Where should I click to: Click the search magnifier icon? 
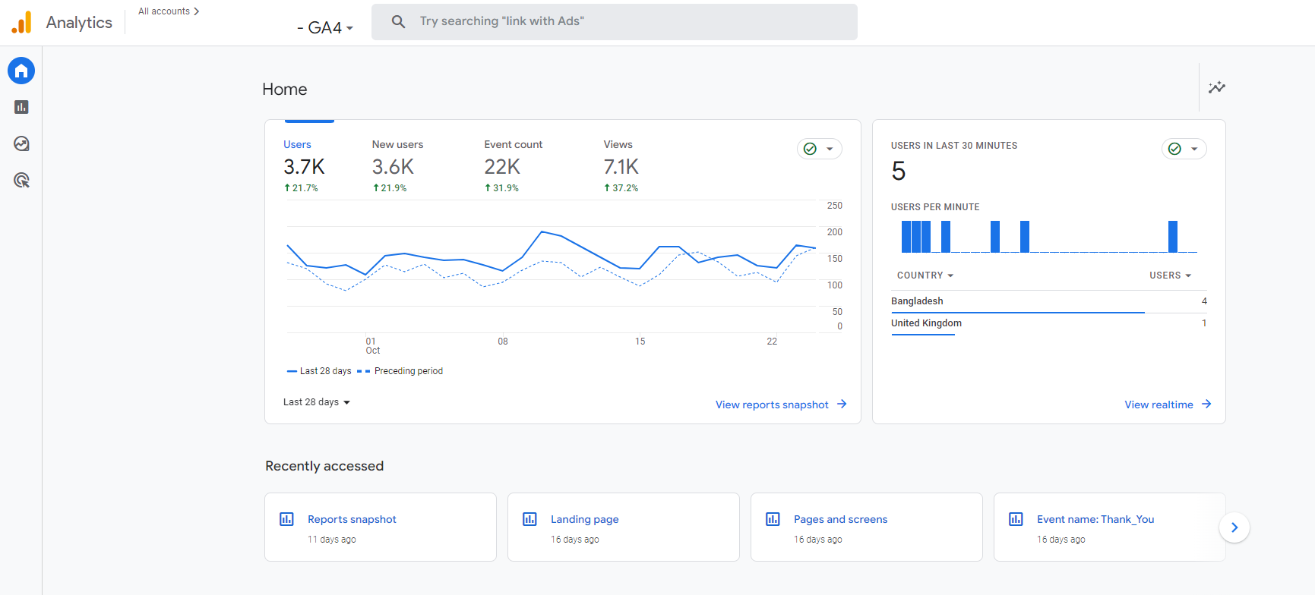[398, 21]
